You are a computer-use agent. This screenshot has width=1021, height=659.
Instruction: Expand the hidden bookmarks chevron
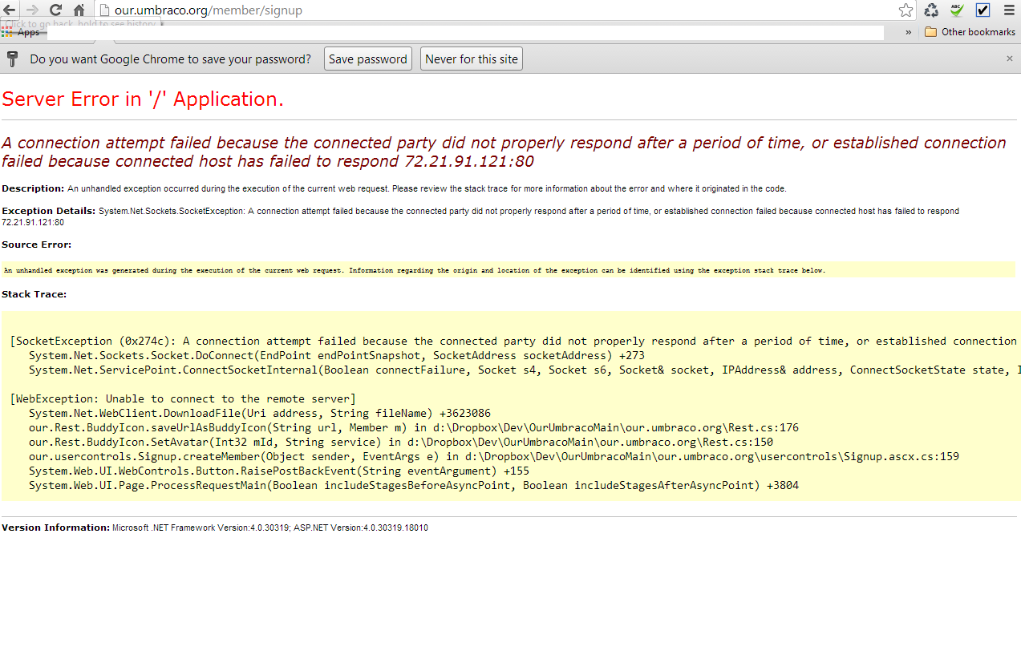click(x=909, y=32)
